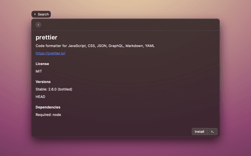Click the back chevron button
Image resolution: width=251 pixels, height=156 pixels.
[38, 25]
